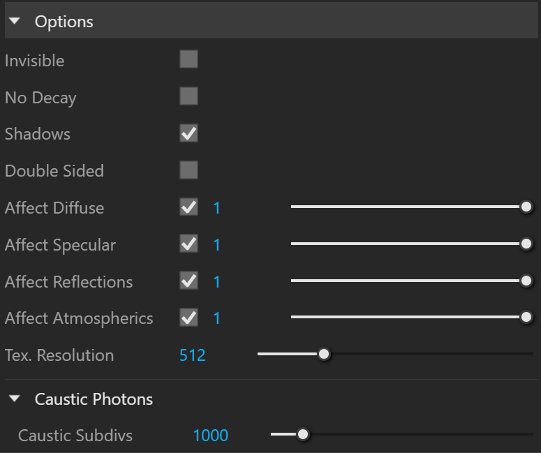The height and width of the screenshot is (453, 541).
Task: Click the Affect Diffuse value field
Action: [x=216, y=208]
